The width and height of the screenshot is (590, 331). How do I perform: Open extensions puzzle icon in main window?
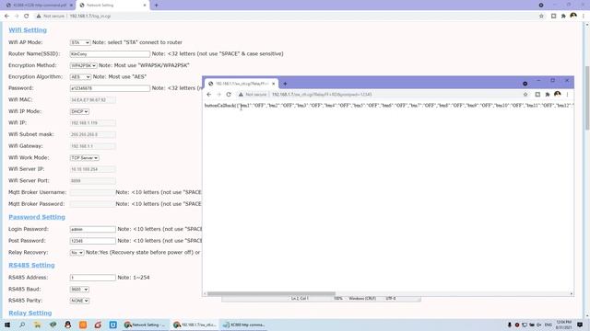tap(563, 17)
